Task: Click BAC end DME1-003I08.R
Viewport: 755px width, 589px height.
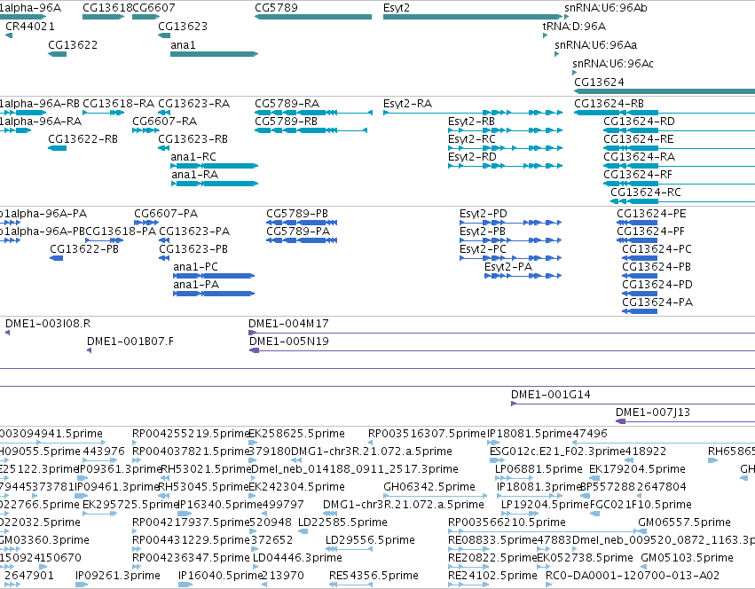Action: coord(8,333)
